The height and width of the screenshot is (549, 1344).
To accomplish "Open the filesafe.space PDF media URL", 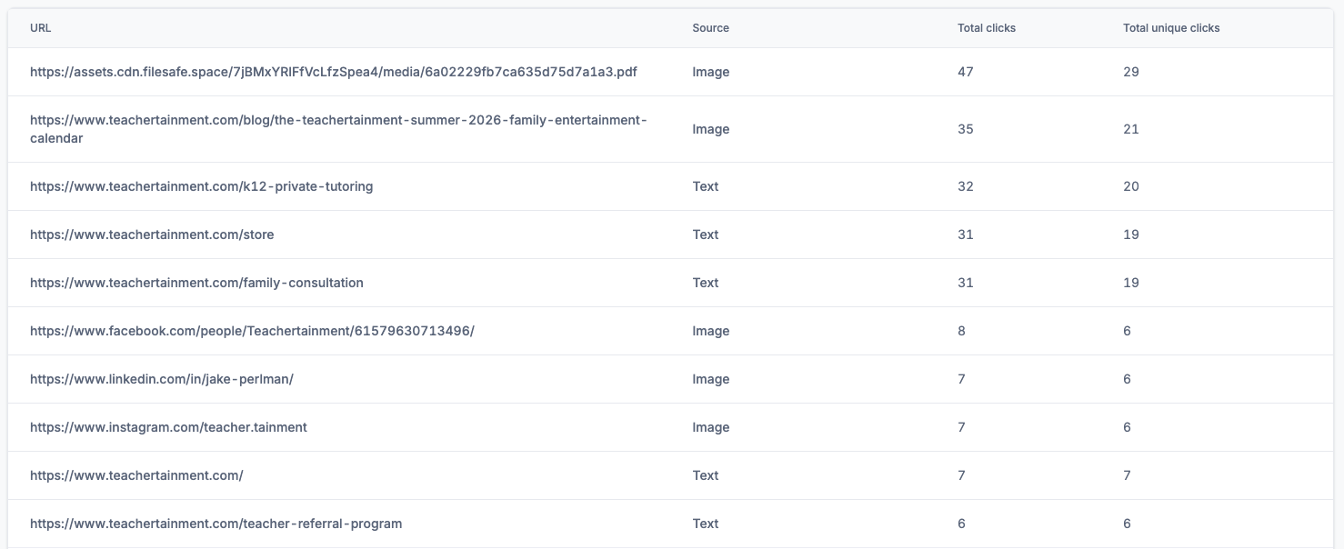I will 334,72.
